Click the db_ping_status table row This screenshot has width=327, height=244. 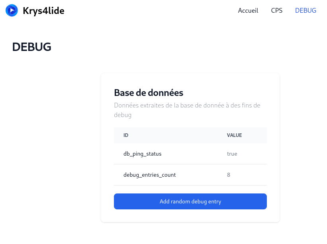tap(190, 154)
